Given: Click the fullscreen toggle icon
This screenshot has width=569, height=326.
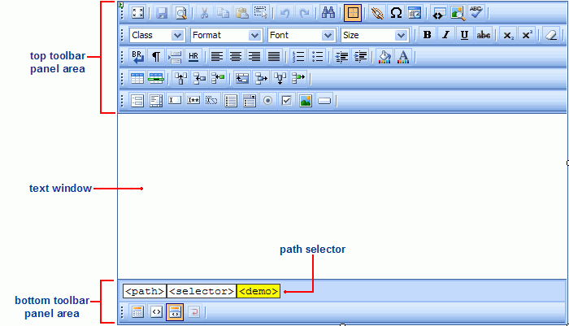Looking at the screenshot, I should [138, 13].
